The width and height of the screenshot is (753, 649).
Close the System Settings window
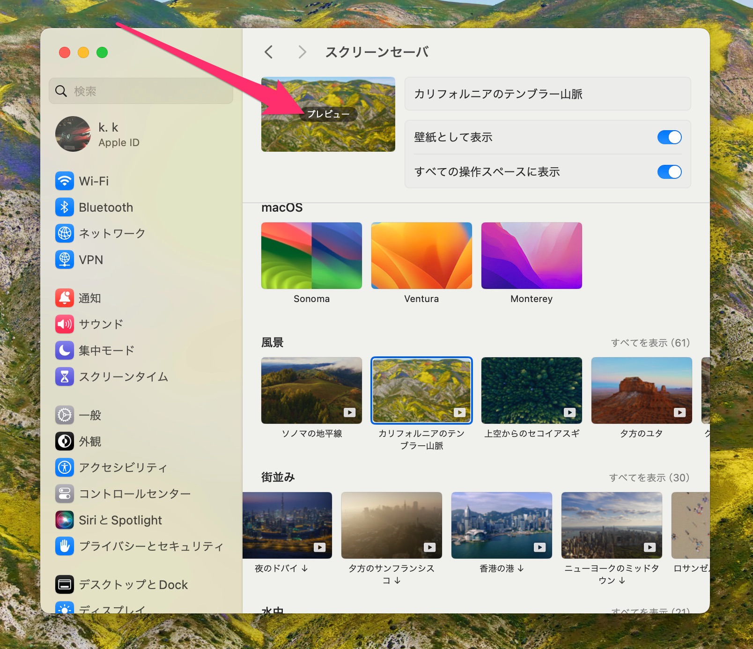(65, 52)
